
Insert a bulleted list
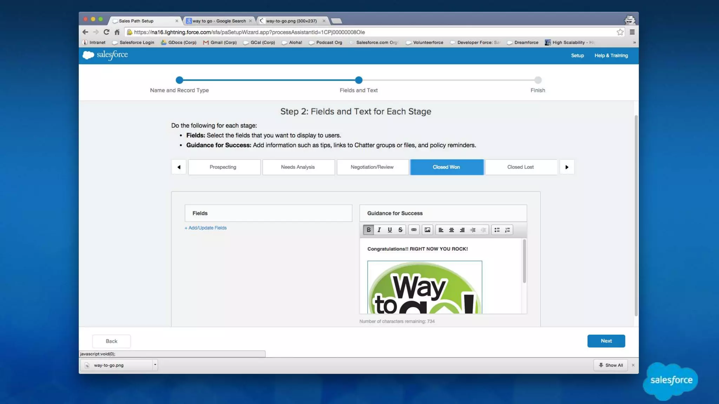[x=497, y=230]
